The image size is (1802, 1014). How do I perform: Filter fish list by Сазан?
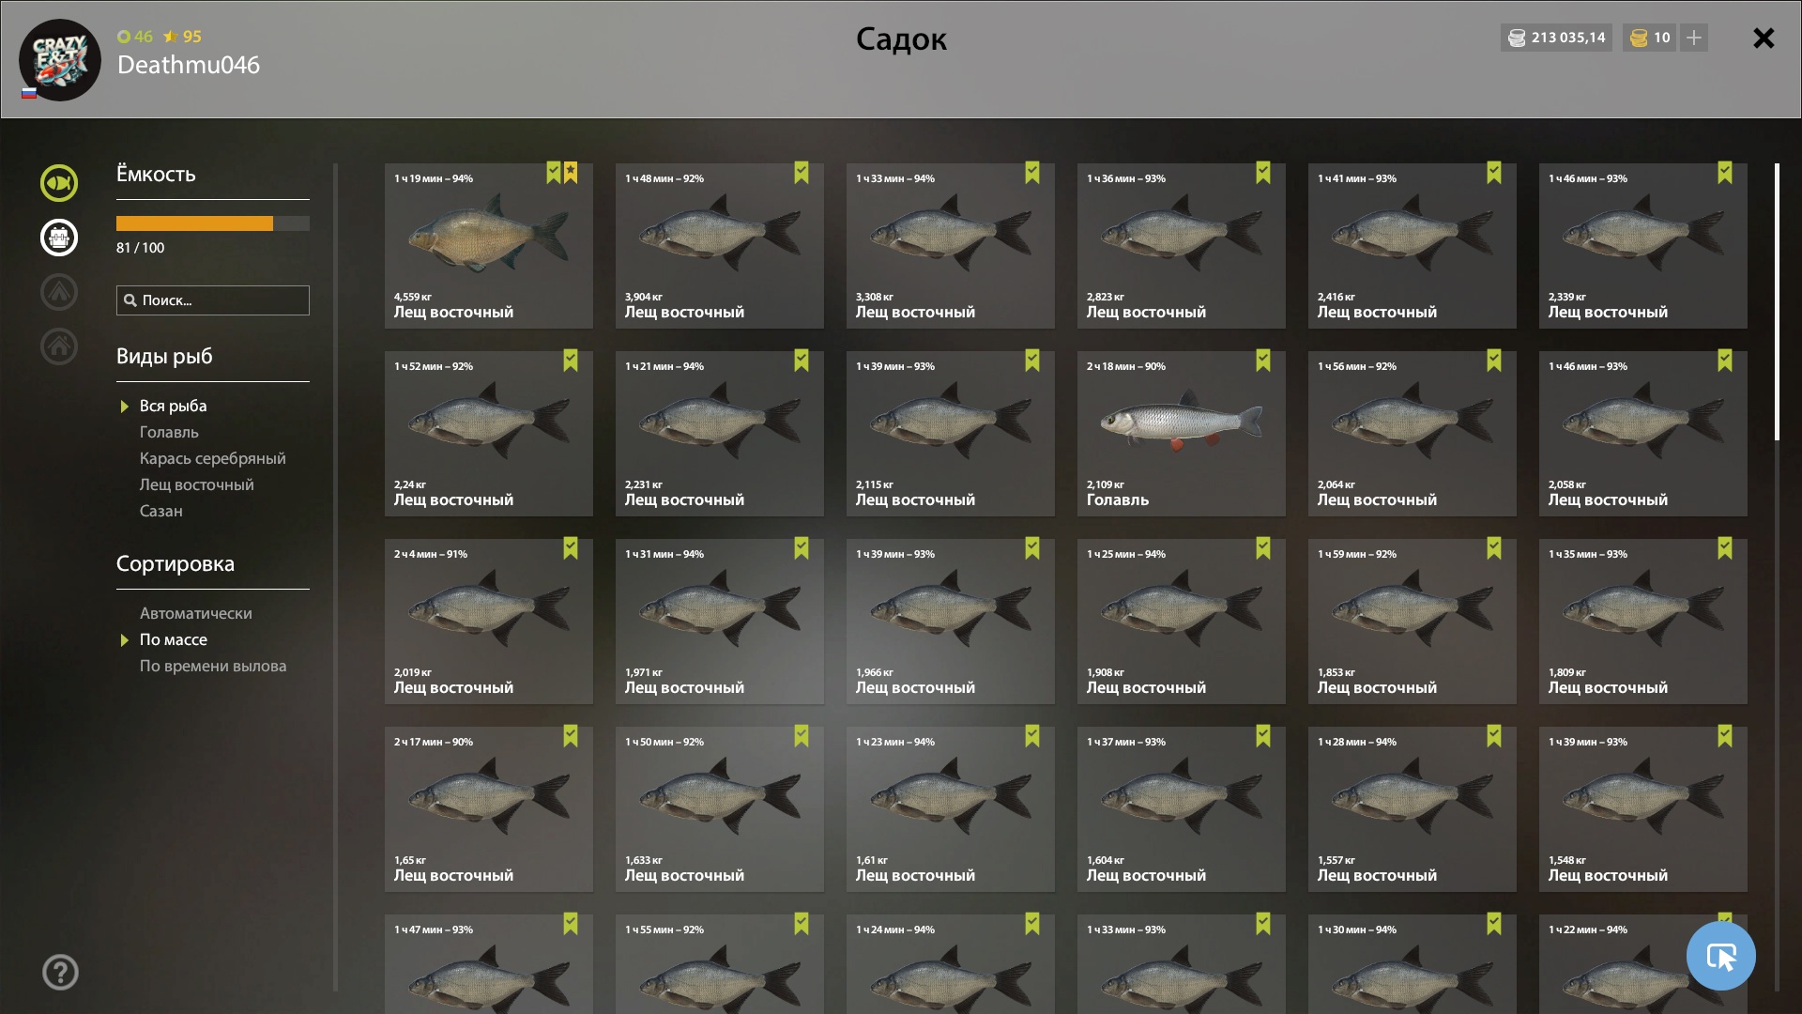pos(161,512)
